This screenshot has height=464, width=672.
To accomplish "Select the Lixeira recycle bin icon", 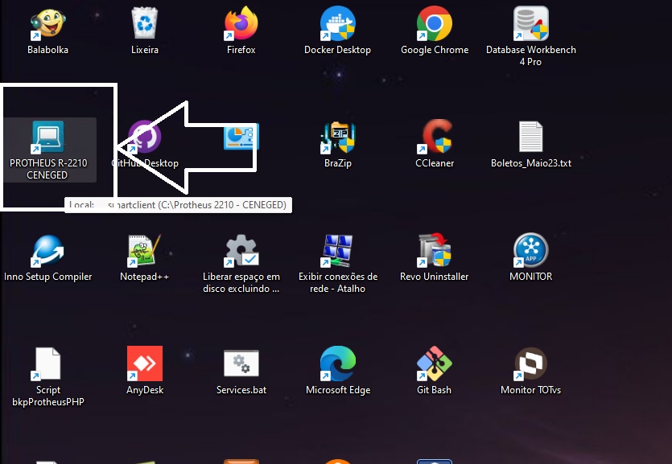I will pyautogui.click(x=145, y=24).
